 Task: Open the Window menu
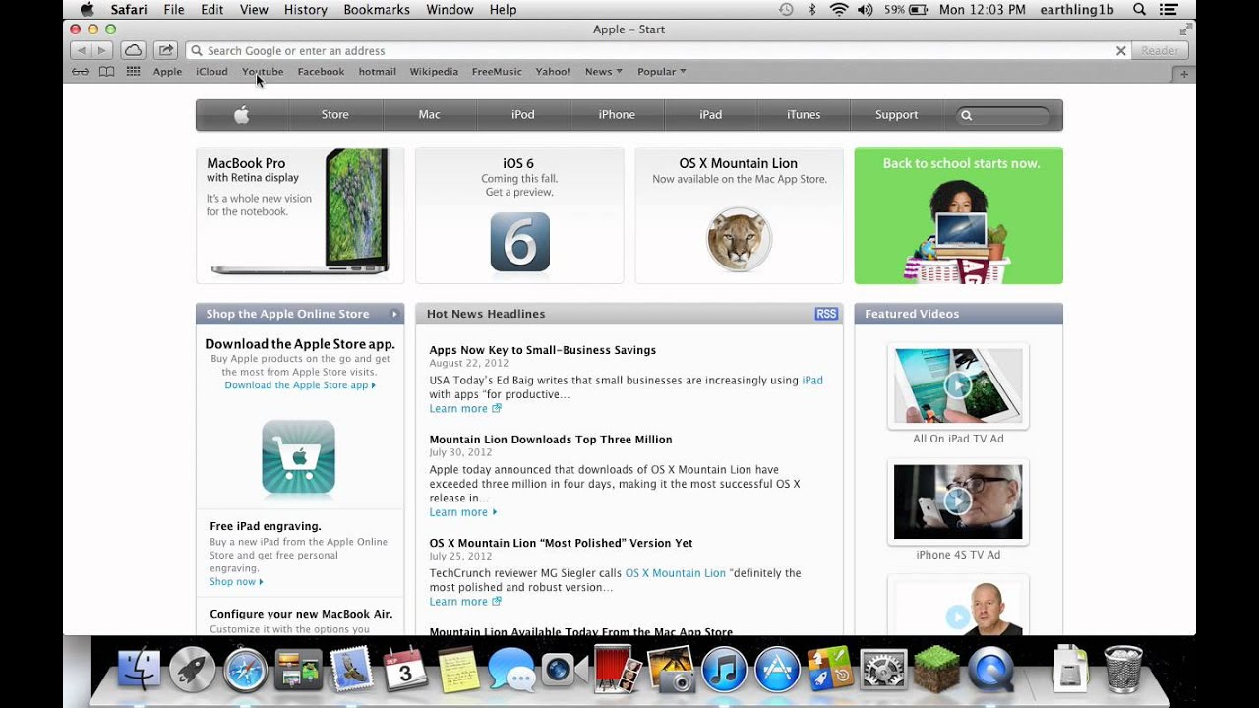450,10
